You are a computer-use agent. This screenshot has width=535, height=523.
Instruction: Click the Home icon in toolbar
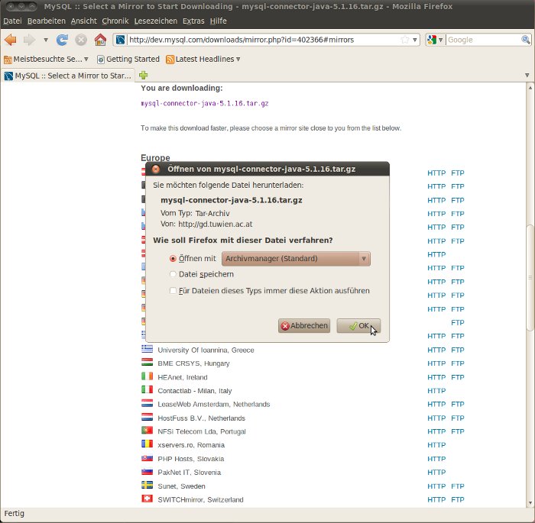click(x=100, y=40)
